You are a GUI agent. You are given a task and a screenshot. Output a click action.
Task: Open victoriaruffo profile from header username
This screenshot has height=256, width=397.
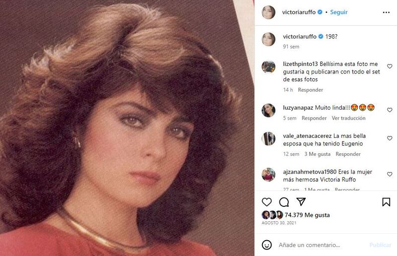coord(299,12)
